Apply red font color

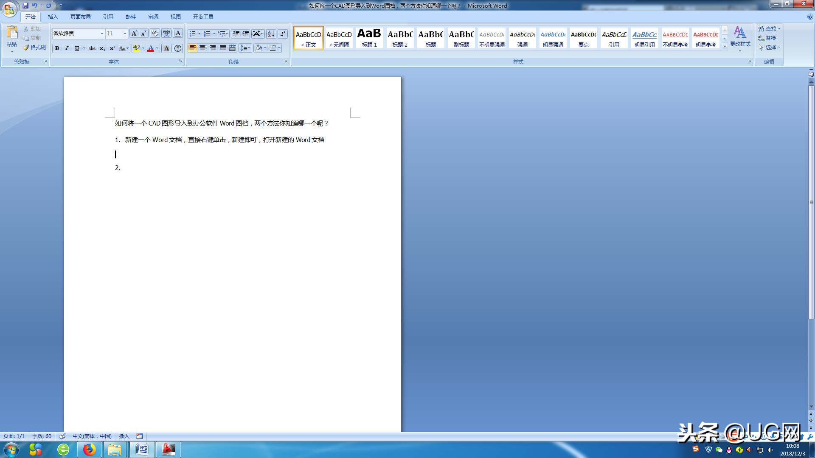[x=151, y=48]
